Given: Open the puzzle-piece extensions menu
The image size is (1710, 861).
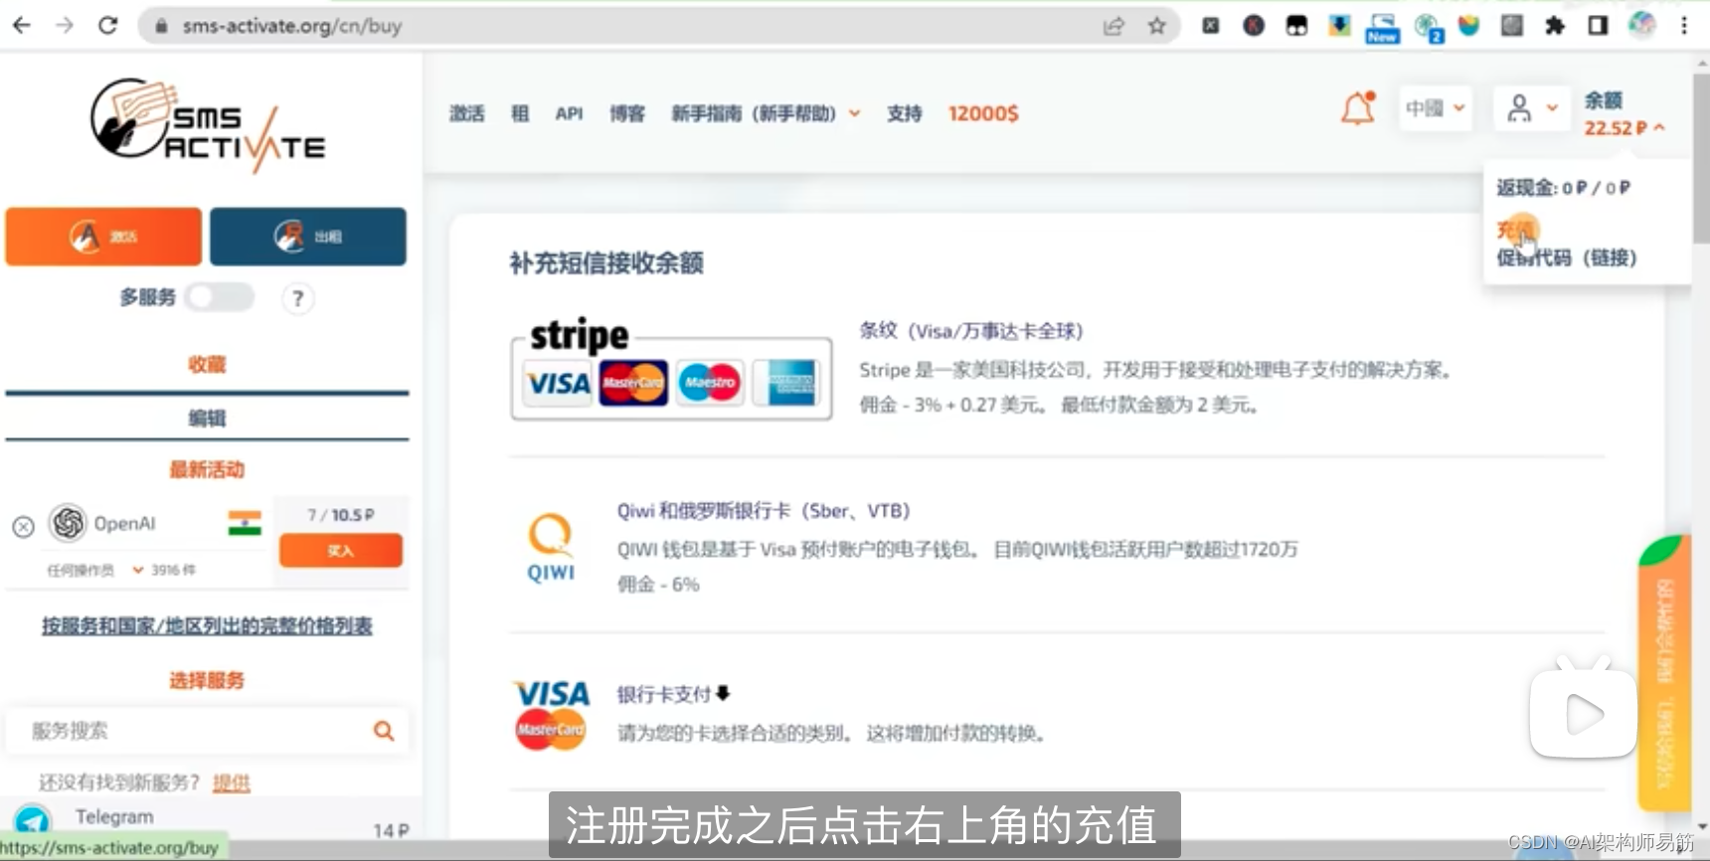Looking at the screenshot, I should tap(1555, 26).
